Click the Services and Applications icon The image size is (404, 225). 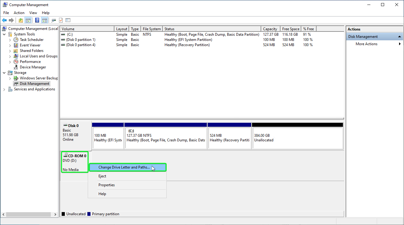pyautogui.click(x=10, y=89)
